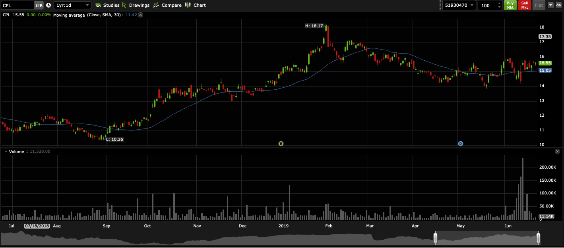
Task: Click the clock time-frame icon
Action: tap(48, 5)
